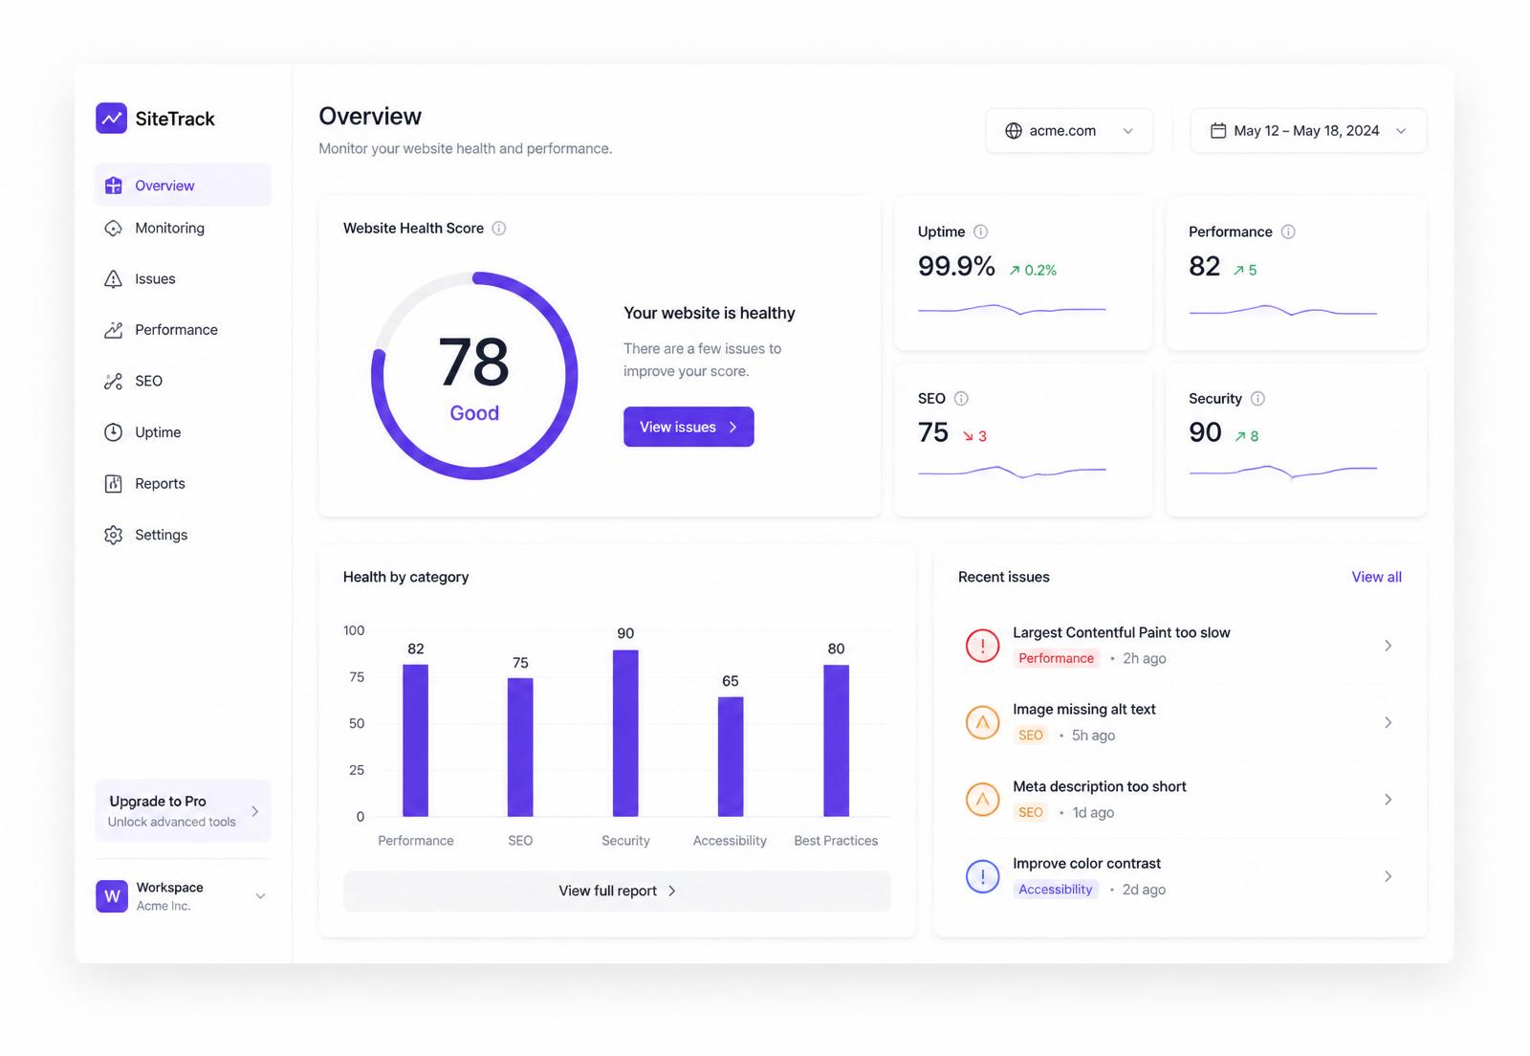Click red alert icon for Largest Contentful Paint
The width and height of the screenshot is (1530, 1056).
pos(982,646)
